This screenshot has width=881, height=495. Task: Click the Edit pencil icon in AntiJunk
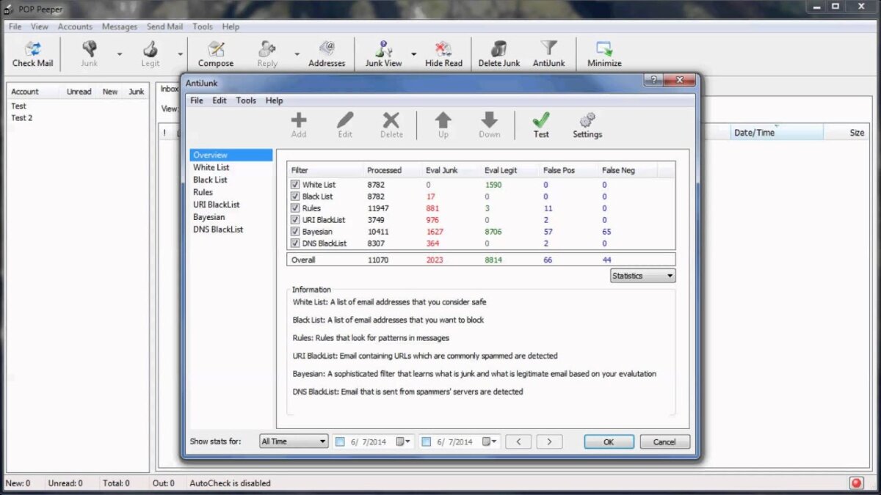[x=345, y=120]
